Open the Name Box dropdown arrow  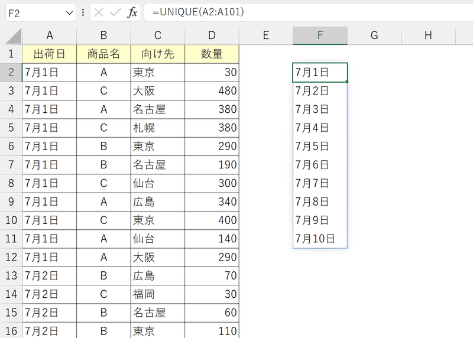pos(69,13)
